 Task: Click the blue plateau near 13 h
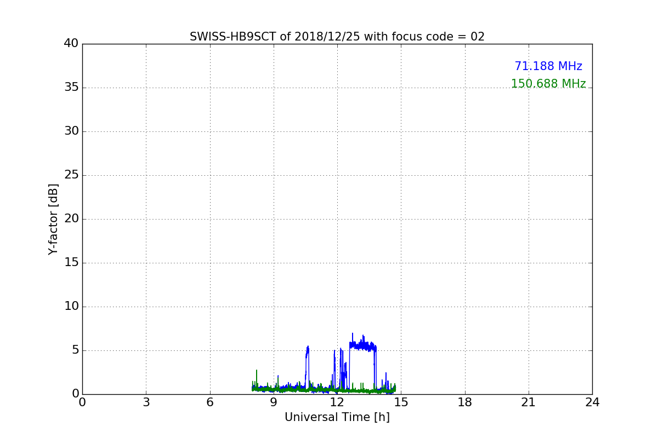click(362, 345)
